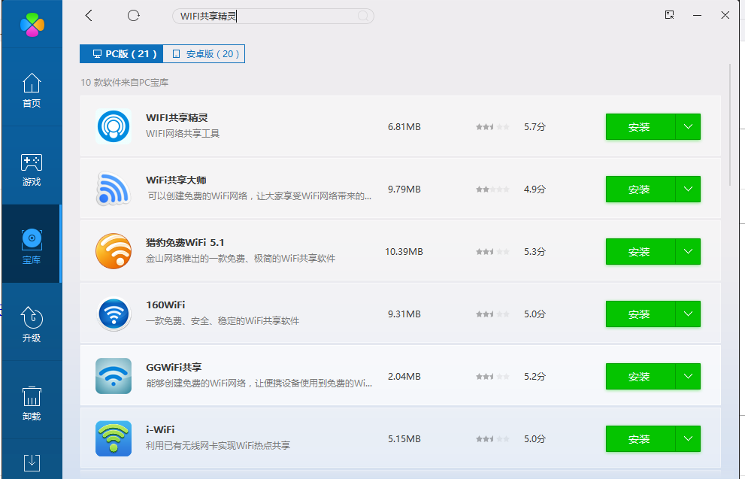Install WIFI共享精灵

[640, 127]
